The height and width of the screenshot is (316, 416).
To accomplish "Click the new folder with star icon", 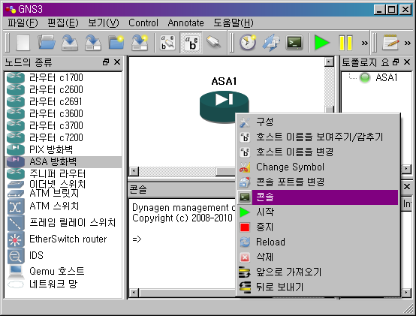I will pyautogui.click(x=116, y=43).
